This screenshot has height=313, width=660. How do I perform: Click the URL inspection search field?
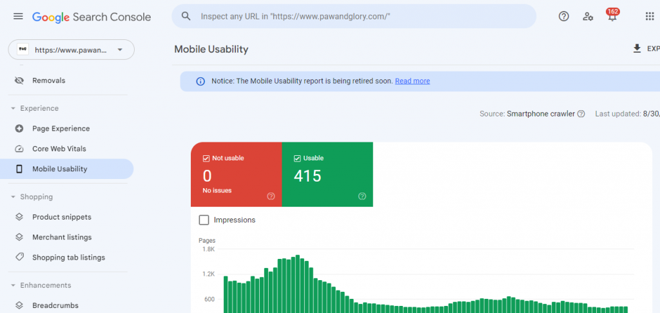(354, 16)
